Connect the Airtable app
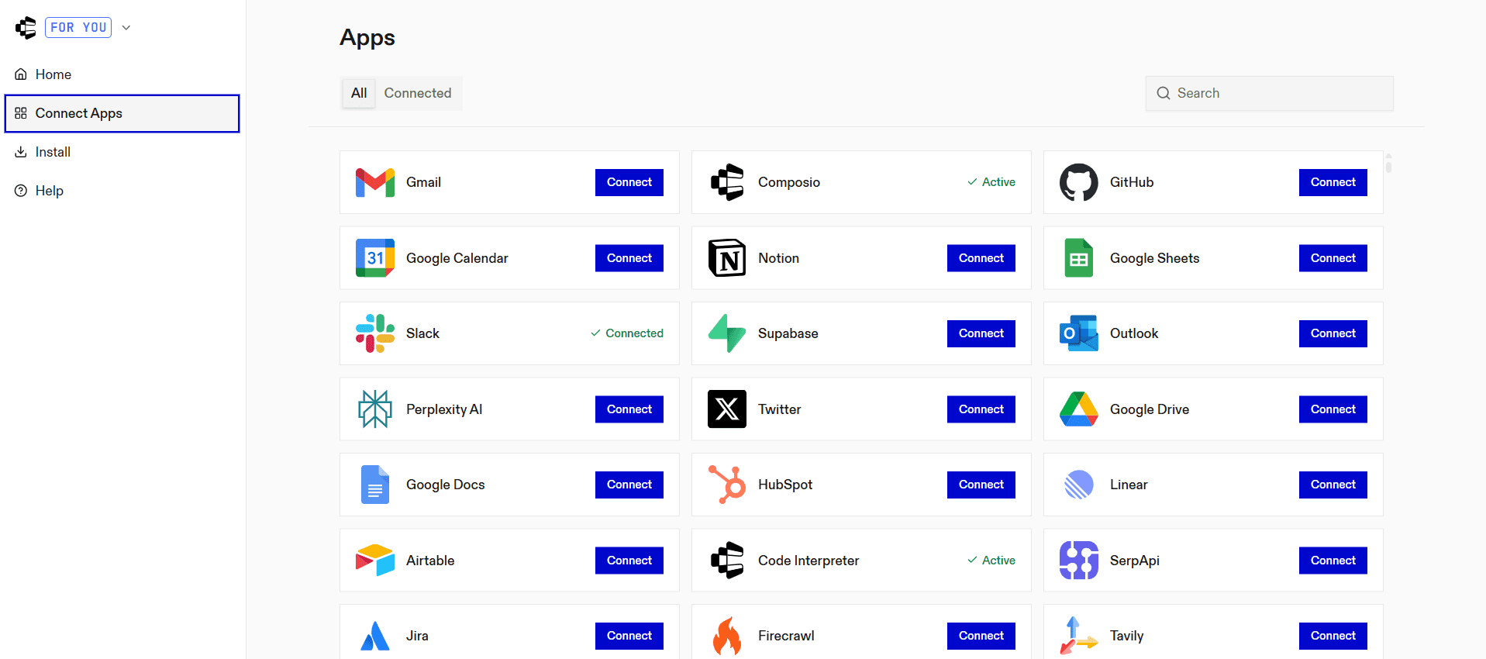The image size is (1486, 659). click(x=629, y=561)
